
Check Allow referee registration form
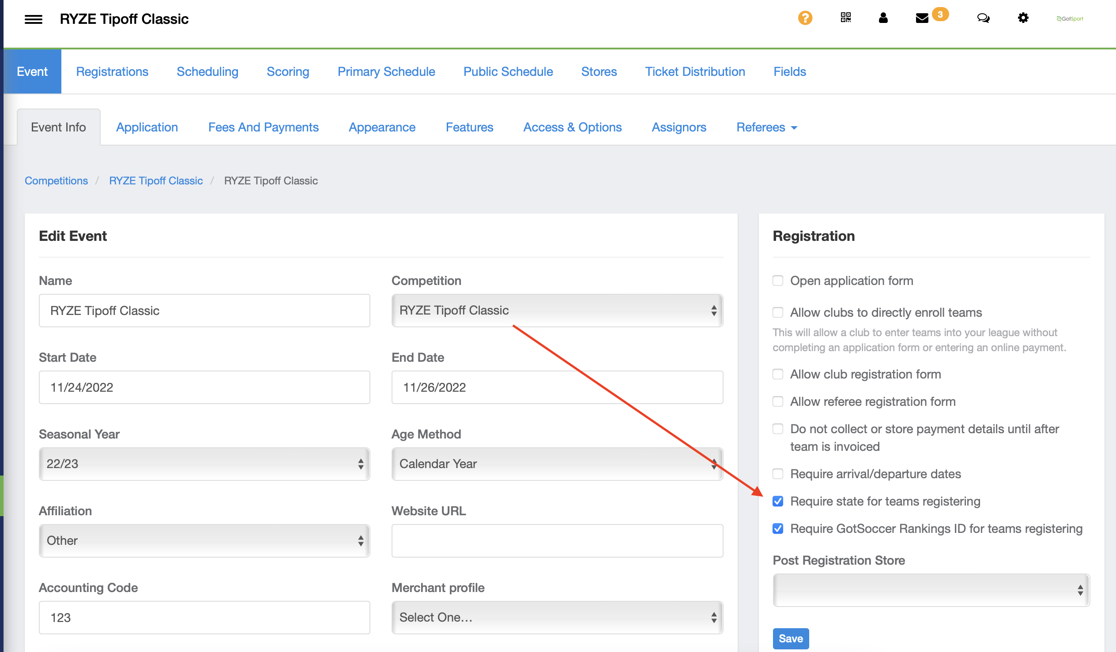tap(777, 401)
